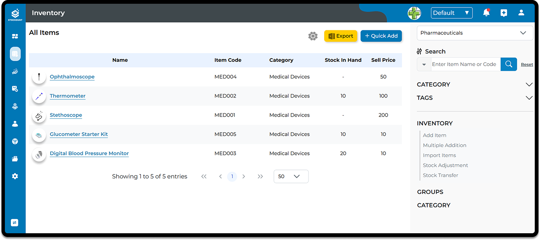This screenshot has height=240, width=540.
Task: Click the Stock In Hand column header
Action: pyautogui.click(x=343, y=60)
